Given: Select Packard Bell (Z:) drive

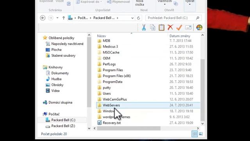Looking at the screenshot, I should coord(60,126).
